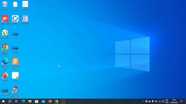Switch to the app right of taskbar Chrome
Viewport: 186px width, 104px height.
(63, 101)
